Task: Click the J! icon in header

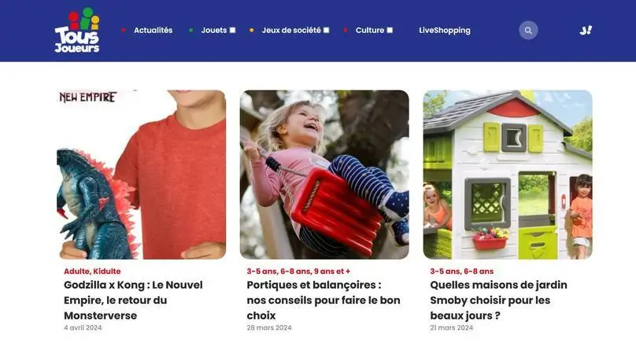Action: 586,31
